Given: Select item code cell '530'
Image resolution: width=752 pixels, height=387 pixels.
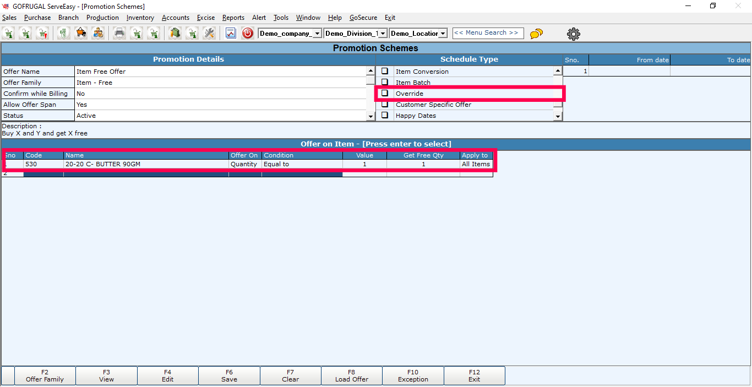Looking at the screenshot, I should (43, 164).
